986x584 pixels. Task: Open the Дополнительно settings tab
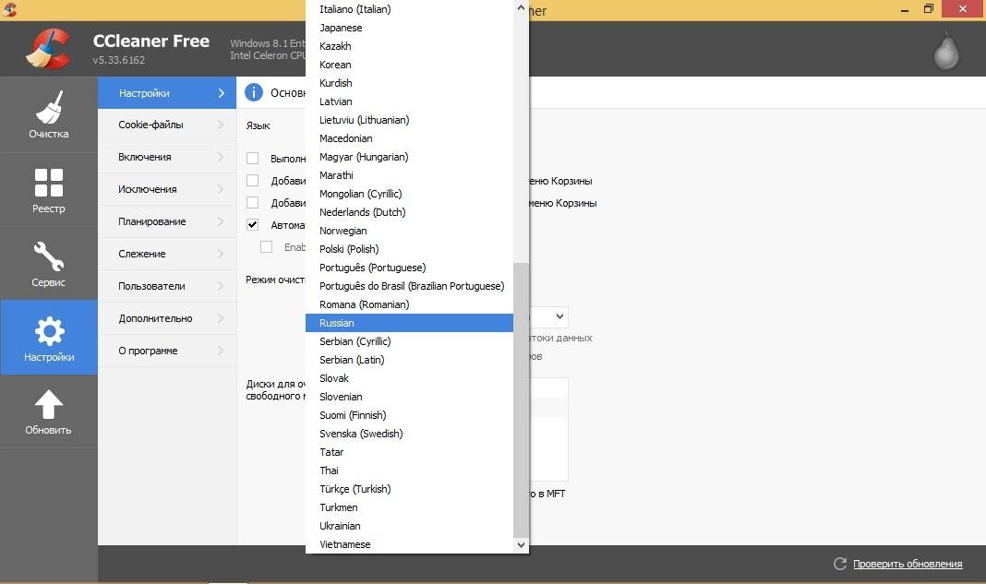tap(167, 318)
